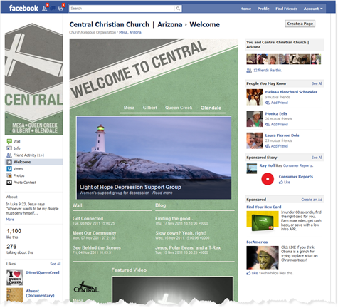Open the Get Connected wall post
Screen dimensions: 338x308
88,218
